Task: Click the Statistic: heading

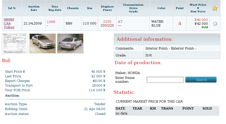Action: 124,92
